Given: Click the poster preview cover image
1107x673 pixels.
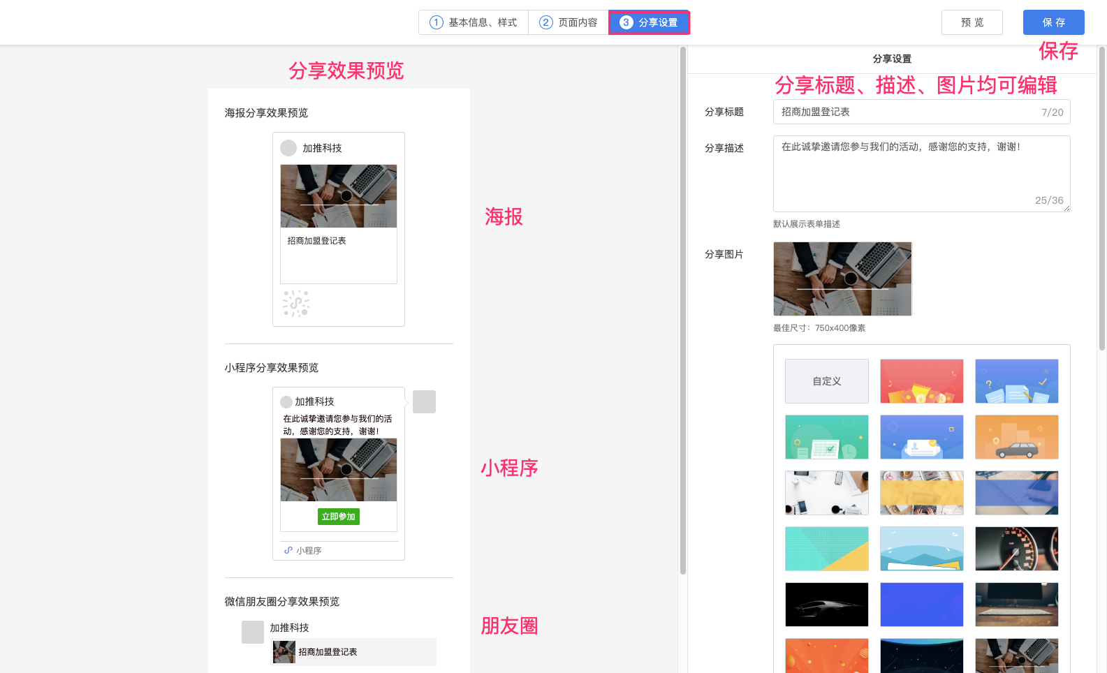Looking at the screenshot, I should [339, 196].
